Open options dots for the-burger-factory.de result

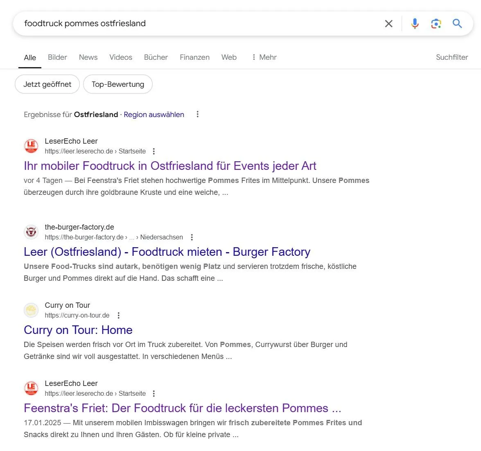click(x=192, y=237)
